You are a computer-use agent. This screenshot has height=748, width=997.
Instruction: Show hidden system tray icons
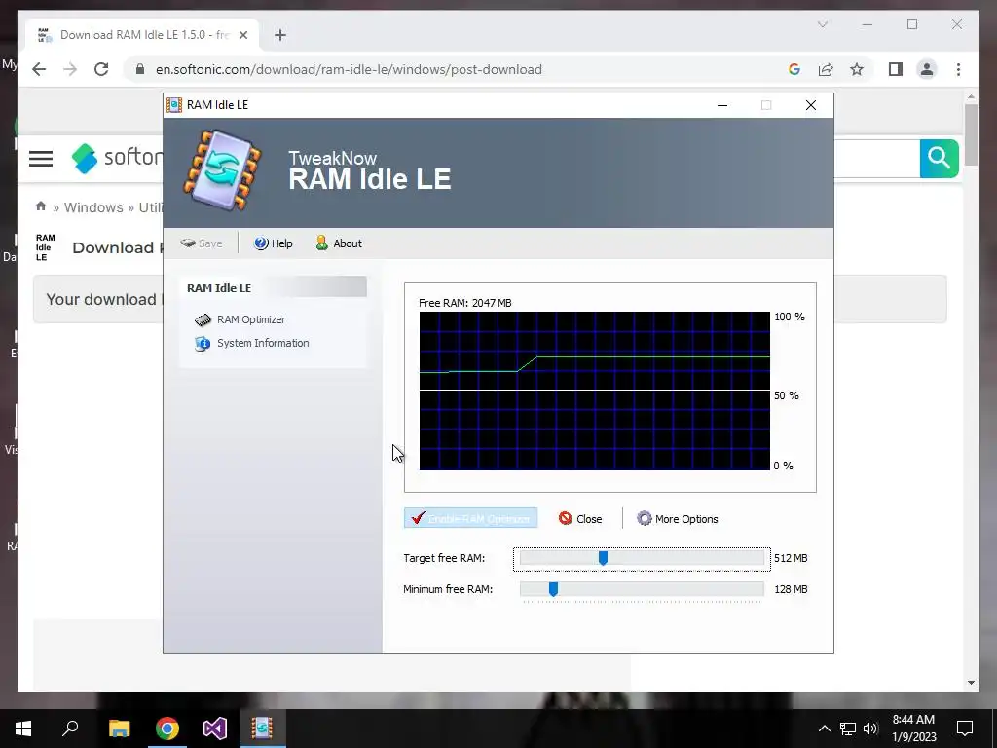[x=824, y=729]
